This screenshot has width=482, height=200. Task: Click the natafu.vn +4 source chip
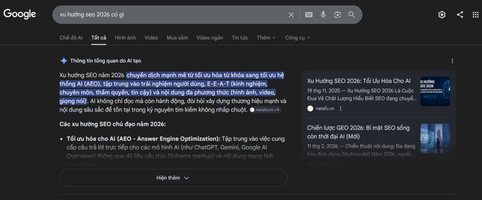point(265,110)
